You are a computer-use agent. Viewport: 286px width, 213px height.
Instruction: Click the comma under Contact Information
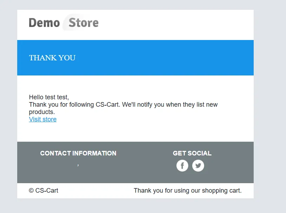point(78,165)
